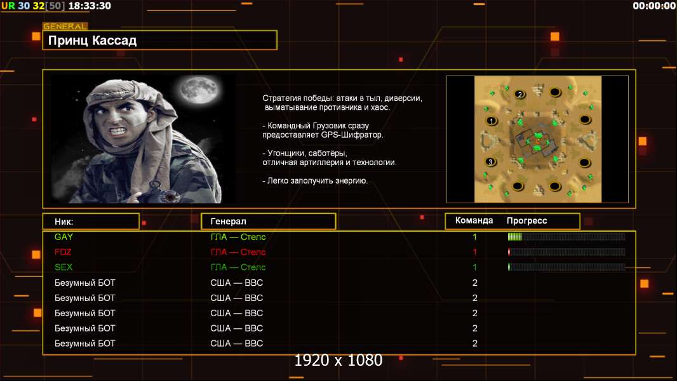The image size is (677, 381).
Task: Click the 00:00:00 timer at top right
Action: tap(654, 6)
